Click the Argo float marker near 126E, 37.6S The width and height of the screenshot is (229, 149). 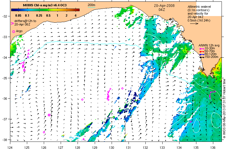[44, 132]
